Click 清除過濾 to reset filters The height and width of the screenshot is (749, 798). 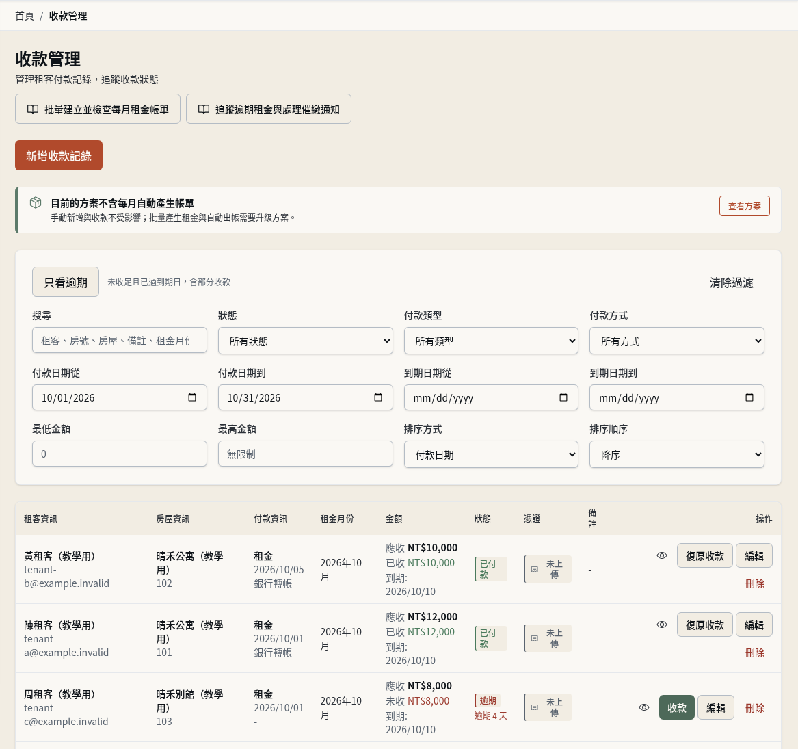point(732,282)
